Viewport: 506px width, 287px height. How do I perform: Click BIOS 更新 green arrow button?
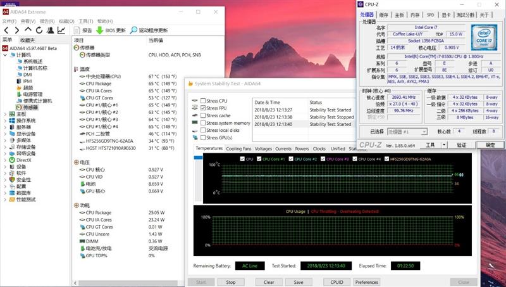111,30
